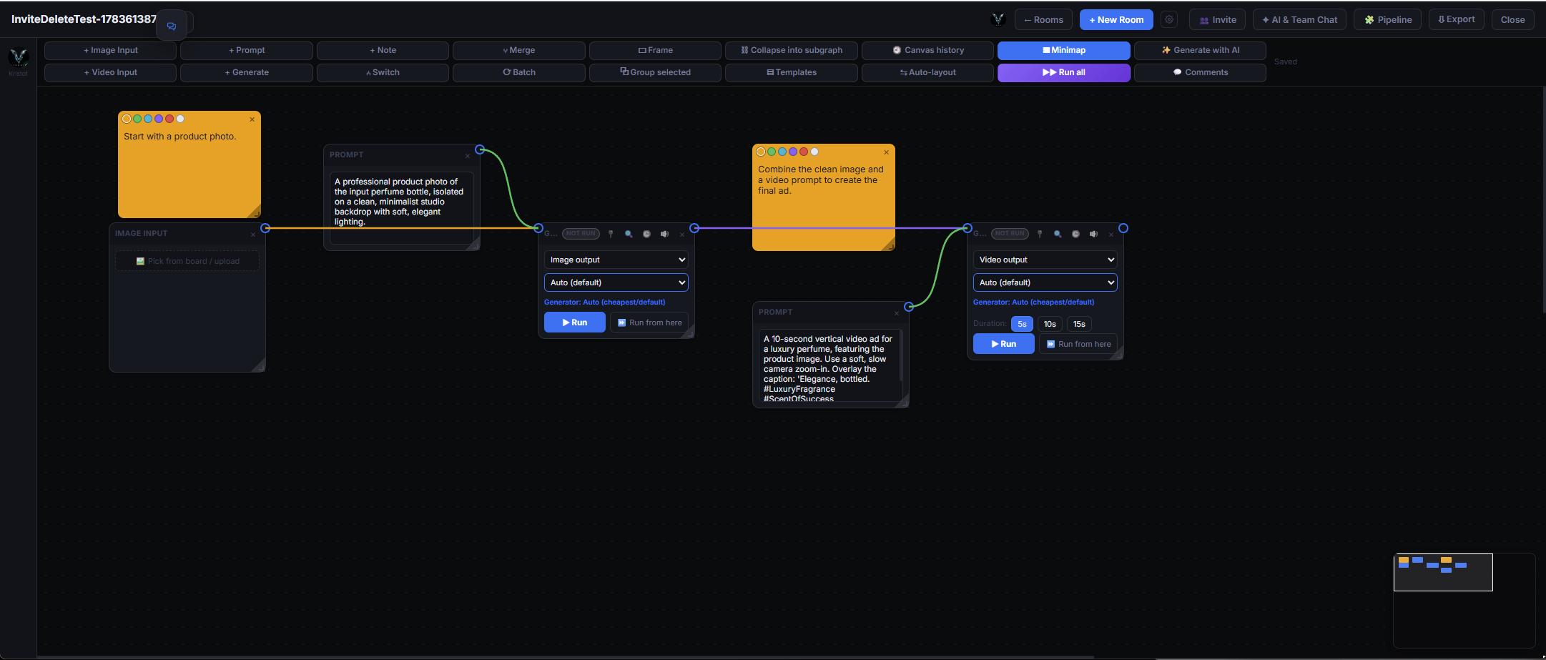Click input port of the Image output node
Screen dimensions: 1546x660
pos(538,228)
